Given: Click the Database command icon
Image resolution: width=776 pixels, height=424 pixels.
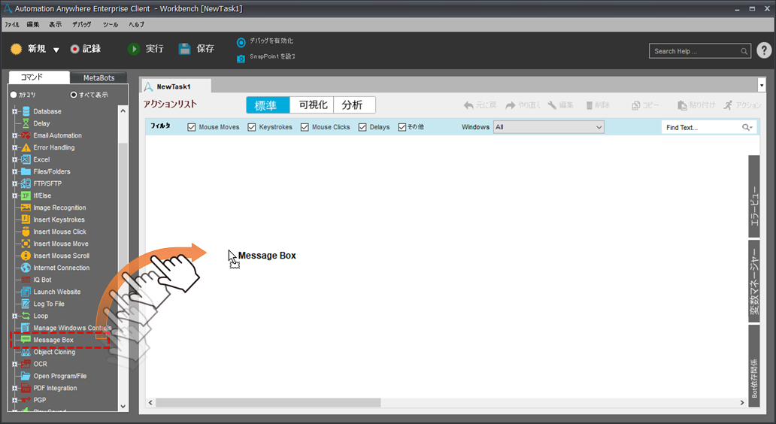Looking at the screenshot, I should (26, 111).
